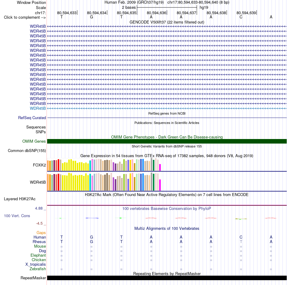Click the 'hg19' scale label

tap(204, 8)
